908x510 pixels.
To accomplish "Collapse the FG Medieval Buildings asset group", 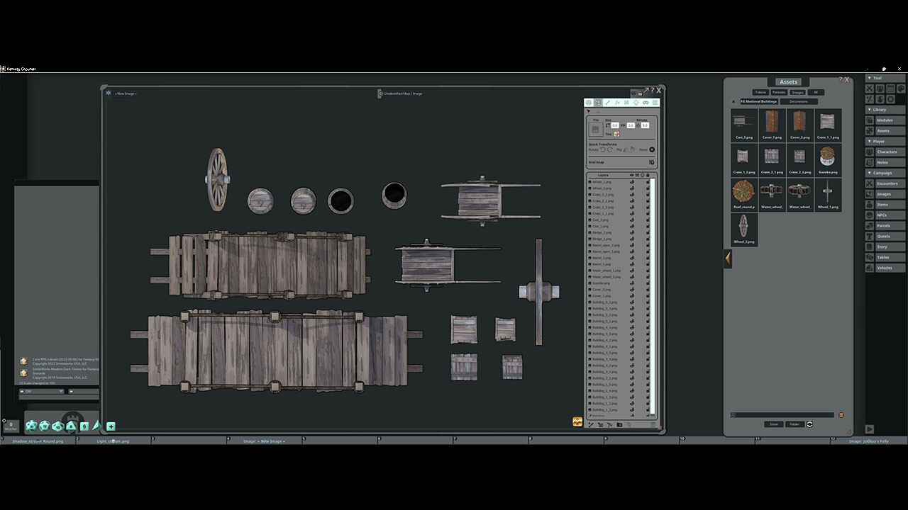I will (733, 101).
